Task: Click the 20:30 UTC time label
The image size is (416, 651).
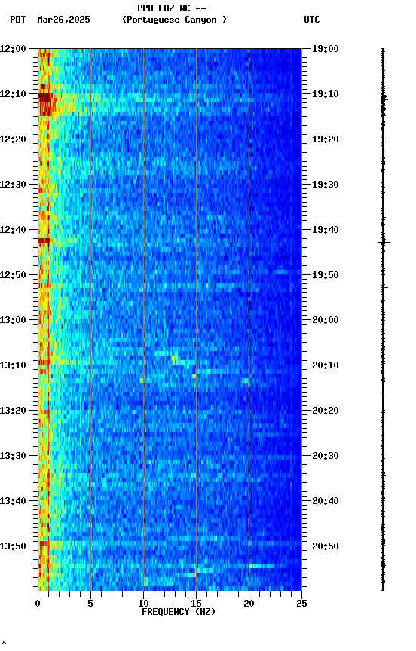Action: tap(326, 456)
